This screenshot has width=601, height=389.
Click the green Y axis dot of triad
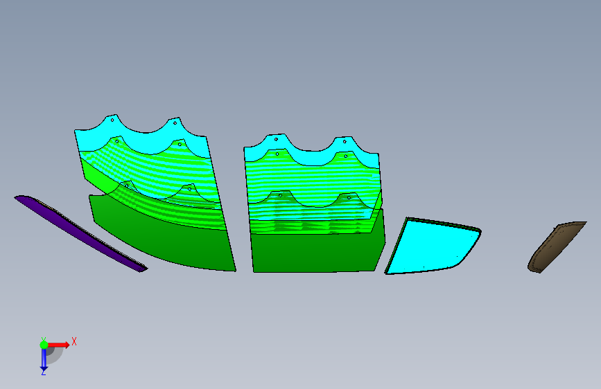pyautogui.click(x=44, y=345)
